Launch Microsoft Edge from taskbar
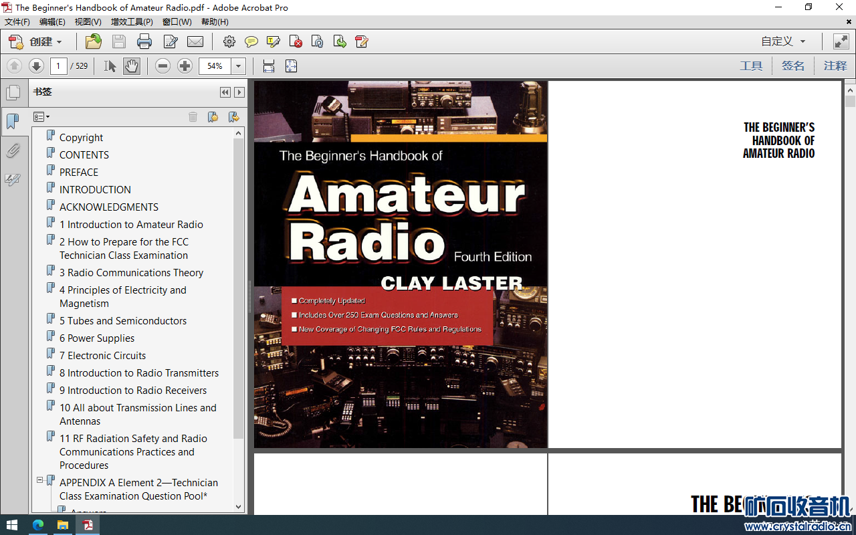 click(38, 525)
